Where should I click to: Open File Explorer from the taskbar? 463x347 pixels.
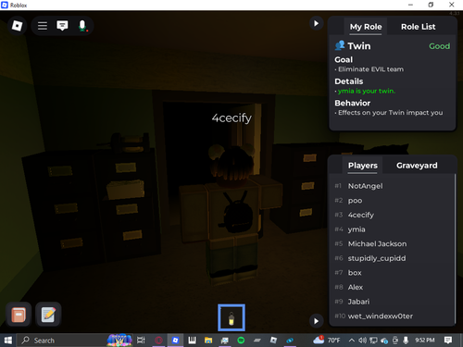208,341
